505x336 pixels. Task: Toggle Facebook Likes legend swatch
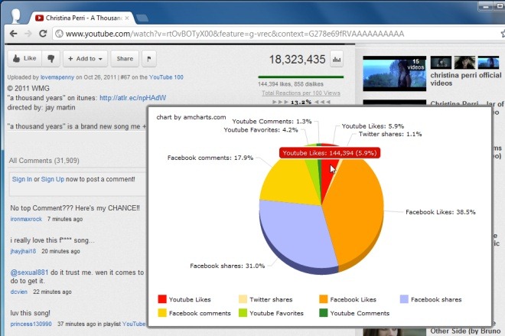pyautogui.click(x=324, y=299)
